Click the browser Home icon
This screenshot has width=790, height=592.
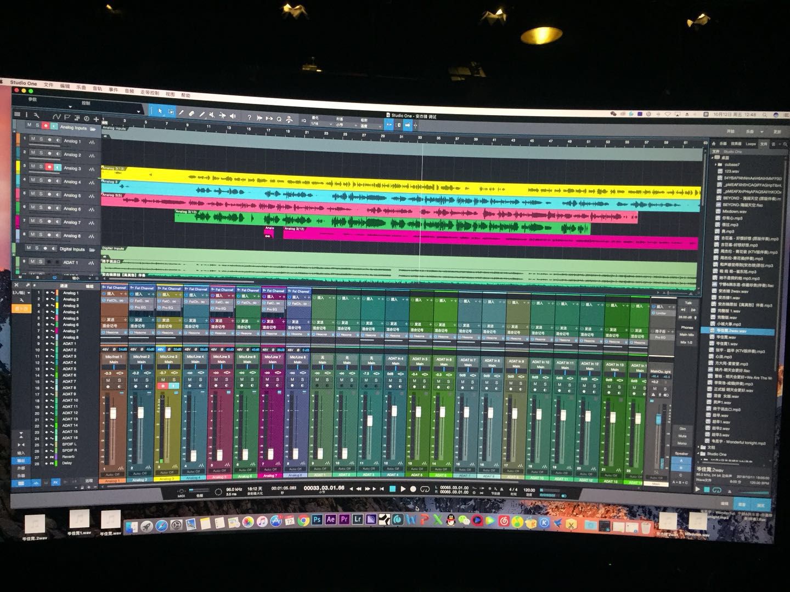pyautogui.click(x=714, y=144)
